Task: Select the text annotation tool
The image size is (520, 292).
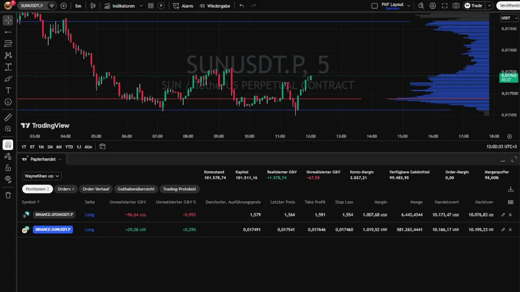Action: point(8,90)
